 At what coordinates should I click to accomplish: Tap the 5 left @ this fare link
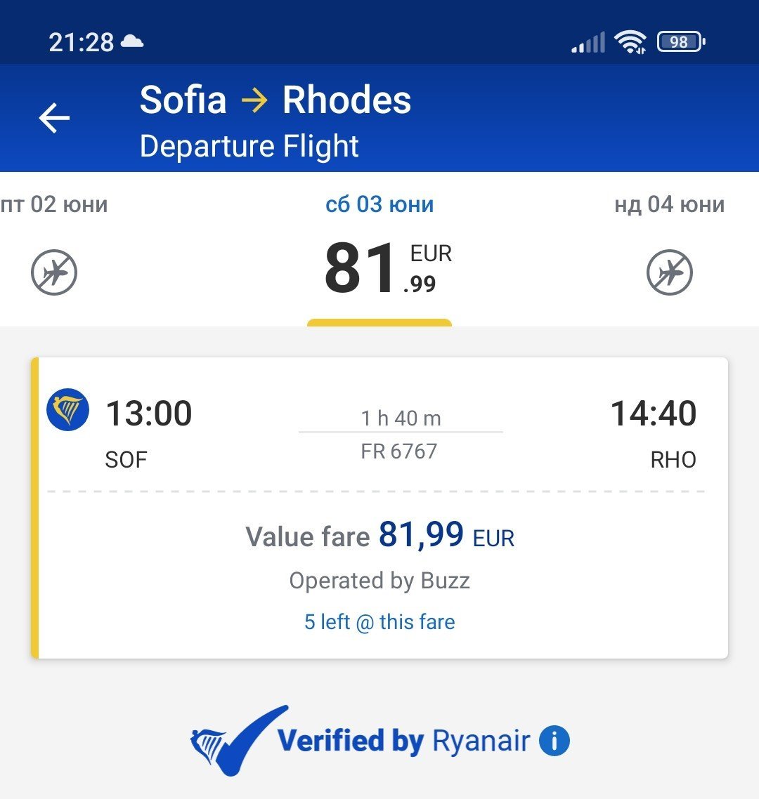(x=379, y=622)
